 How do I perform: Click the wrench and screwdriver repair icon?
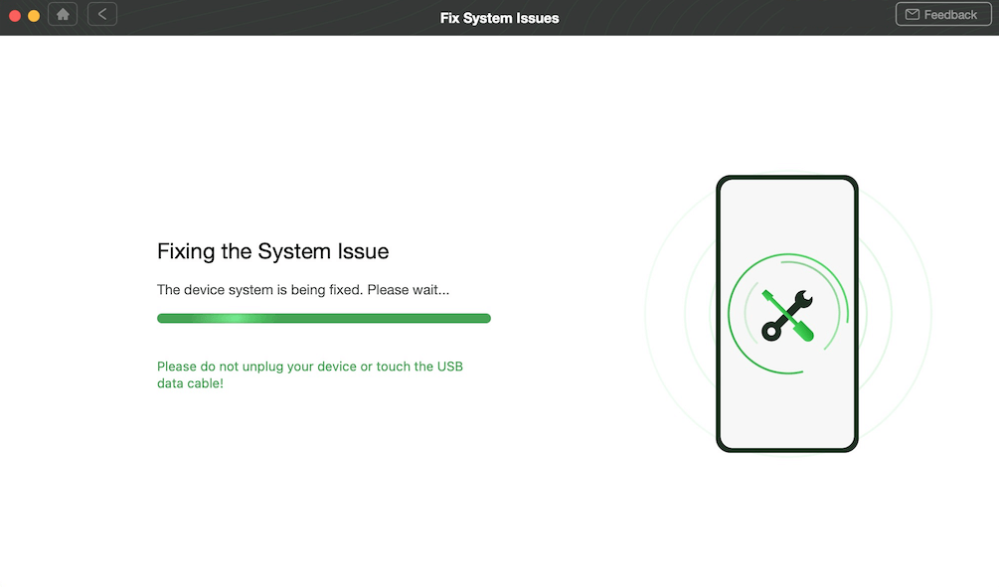click(x=787, y=315)
